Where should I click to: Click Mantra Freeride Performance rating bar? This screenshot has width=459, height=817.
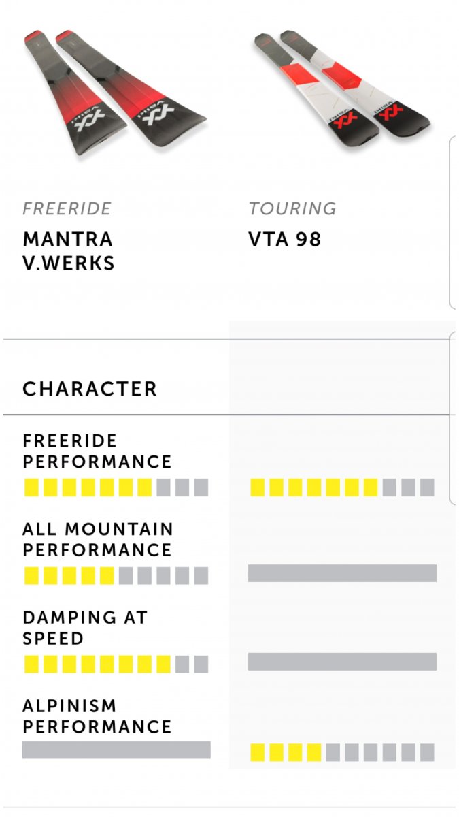[116, 487]
